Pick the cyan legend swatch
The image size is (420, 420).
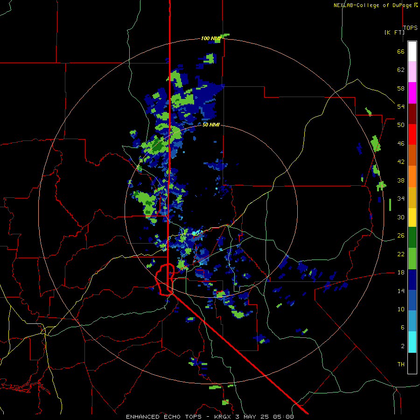coord(412,342)
